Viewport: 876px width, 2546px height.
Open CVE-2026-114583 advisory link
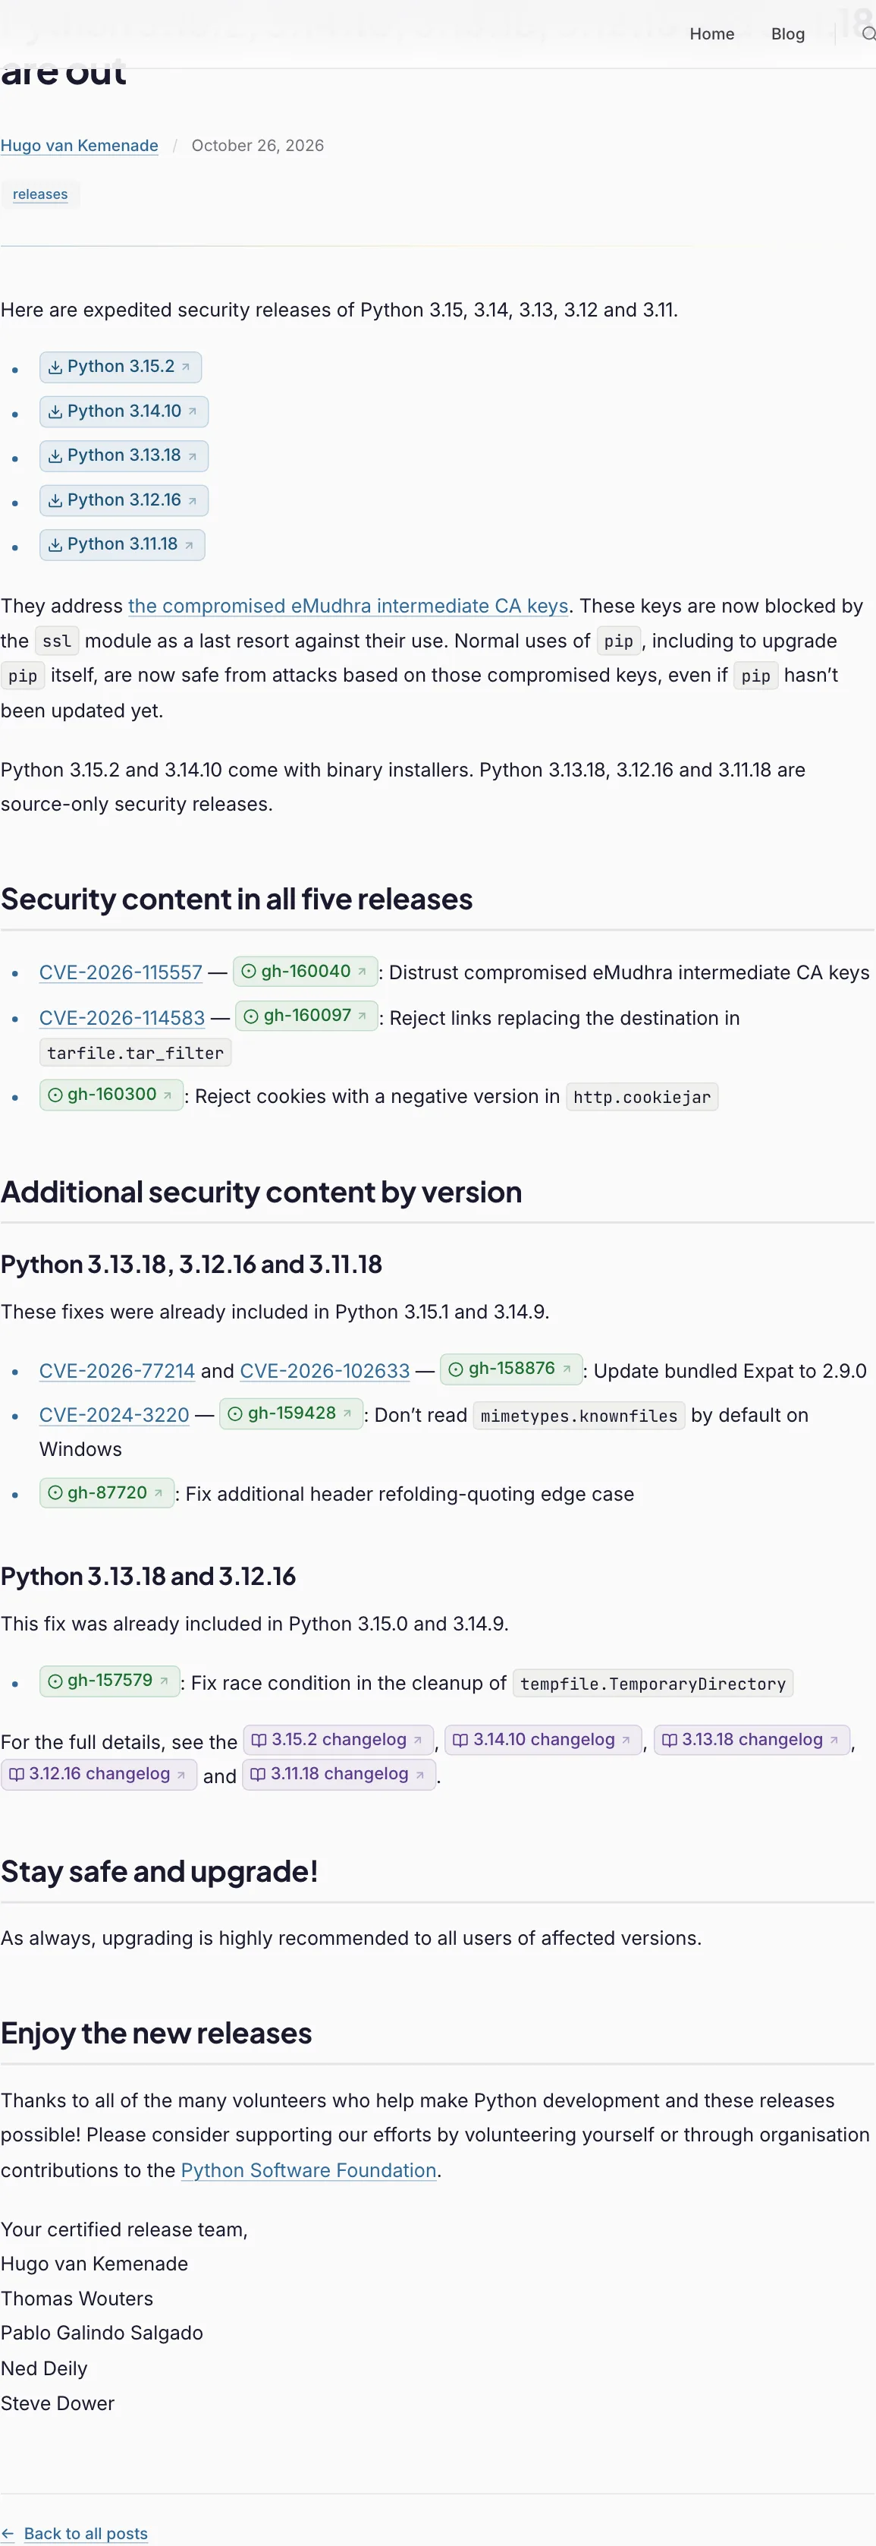click(122, 1018)
